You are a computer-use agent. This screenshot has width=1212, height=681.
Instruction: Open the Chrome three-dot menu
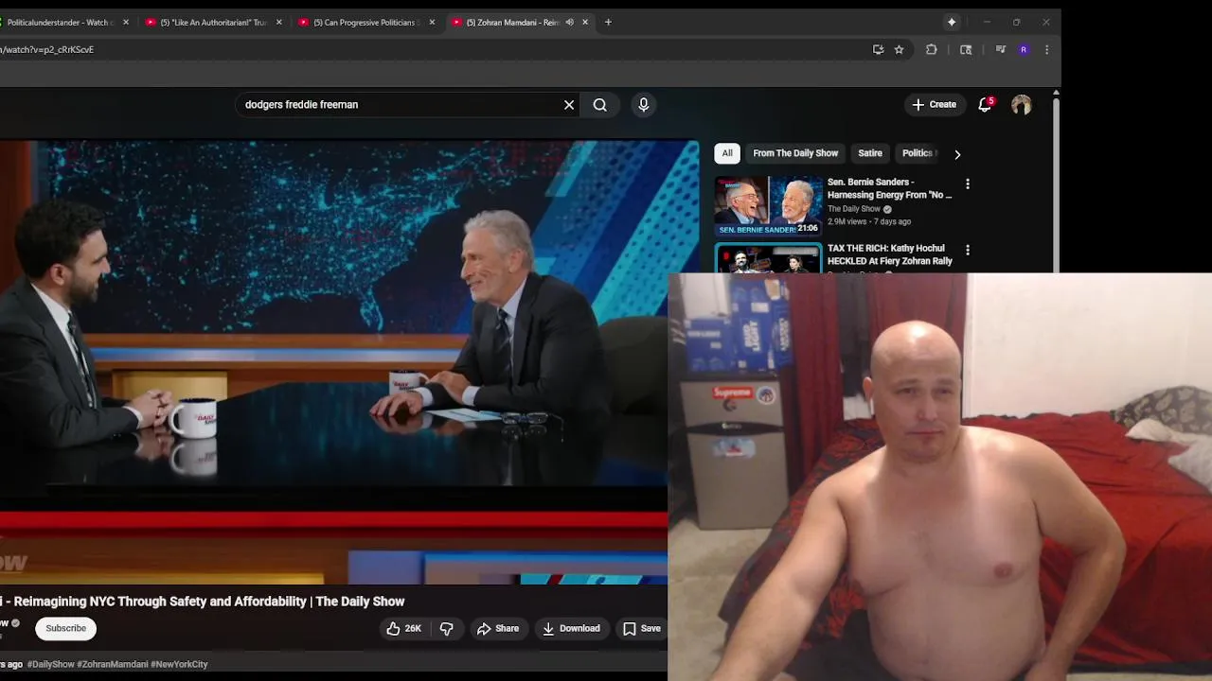[x=1046, y=50]
